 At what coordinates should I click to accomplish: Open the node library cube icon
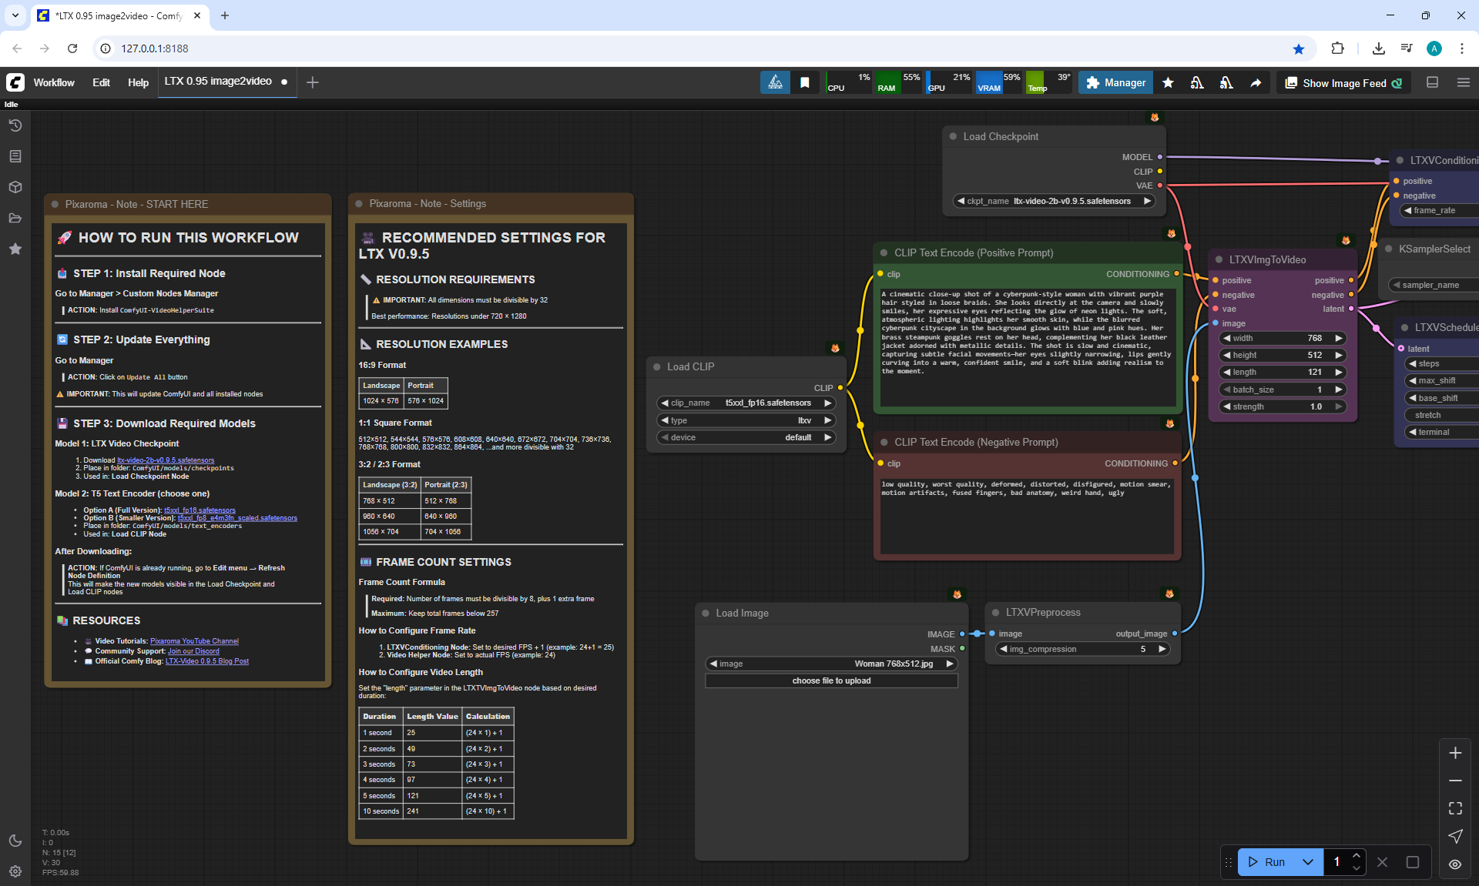pos(15,187)
